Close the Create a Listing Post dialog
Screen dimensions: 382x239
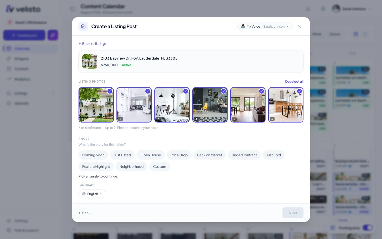pos(299,26)
